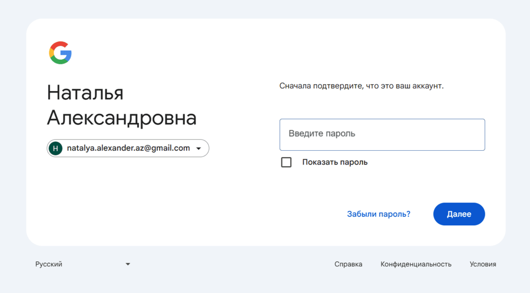Open the Русский language selector

tap(83, 264)
